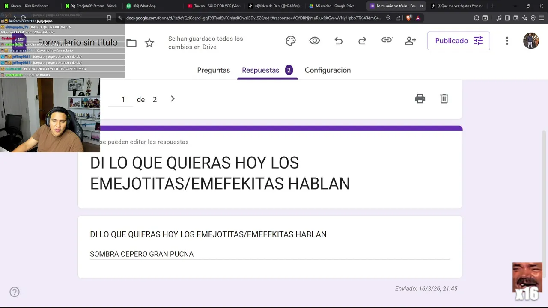This screenshot has width=548, height=308.
Task: Switch to the Preguntas tab
Action: point(213,70)
